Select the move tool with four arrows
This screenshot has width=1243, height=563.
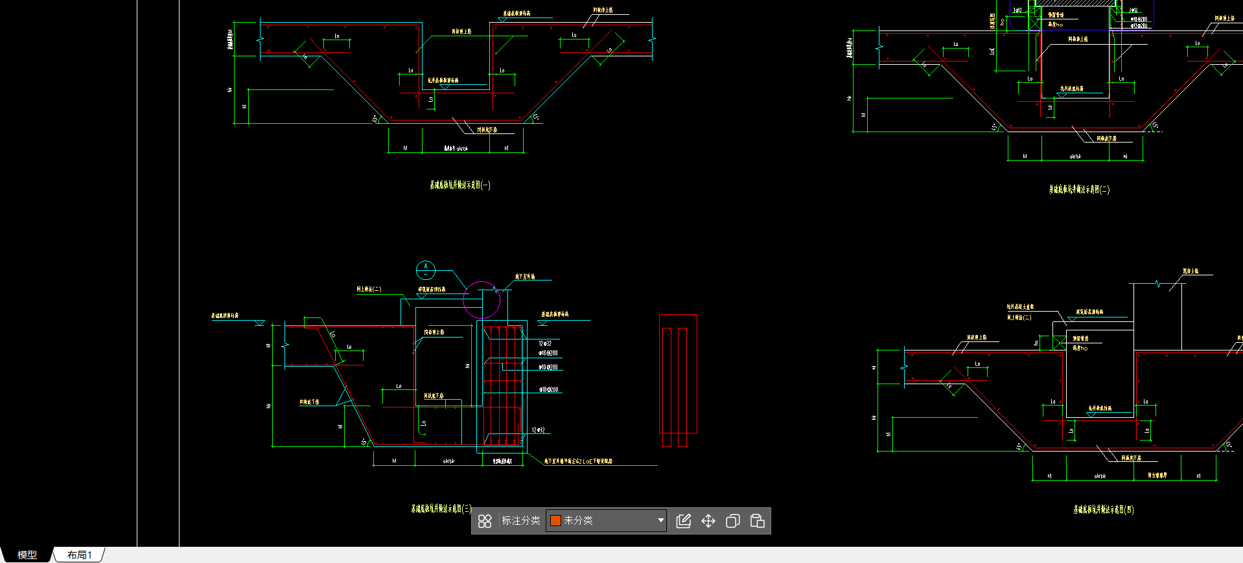point(708,521)
